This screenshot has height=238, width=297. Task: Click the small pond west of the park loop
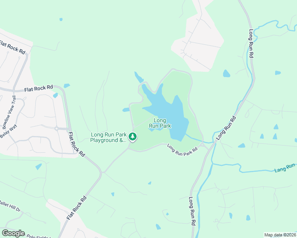(x=126, y=110)
